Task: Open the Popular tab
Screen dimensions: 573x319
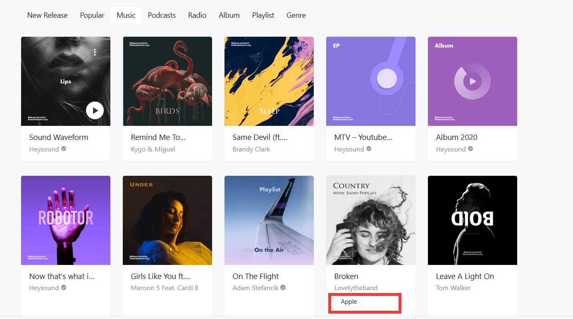Action: point(92,15)
